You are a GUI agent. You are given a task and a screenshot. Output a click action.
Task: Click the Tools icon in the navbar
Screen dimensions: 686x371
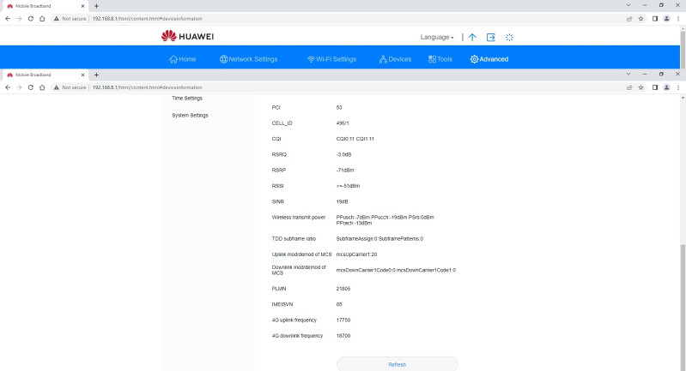pyautogui.click(x=432, y=59)
